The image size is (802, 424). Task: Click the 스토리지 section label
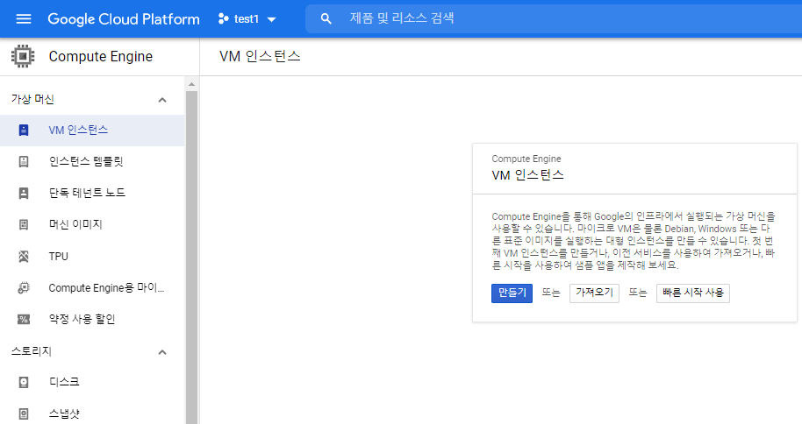pos(32,351)
